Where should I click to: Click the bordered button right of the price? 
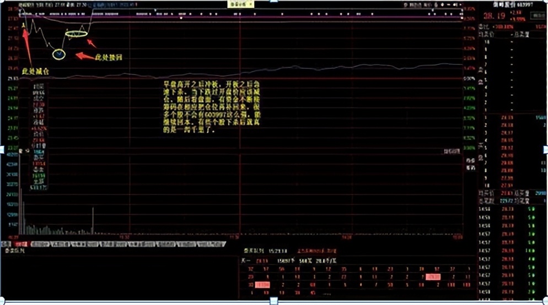click(x=538, y=15)
